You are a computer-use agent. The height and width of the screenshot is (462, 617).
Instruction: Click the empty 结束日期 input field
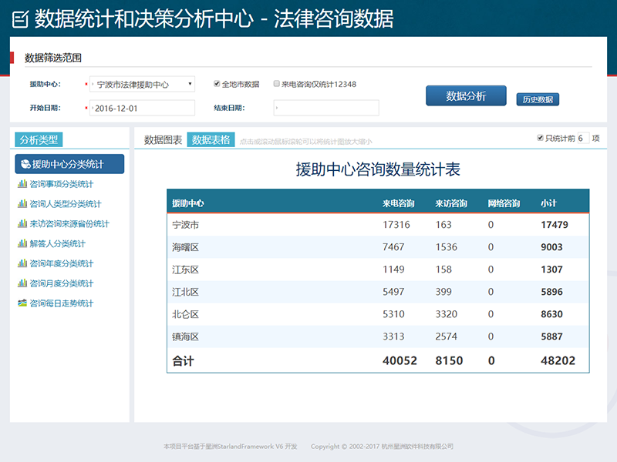pos(326,108)
